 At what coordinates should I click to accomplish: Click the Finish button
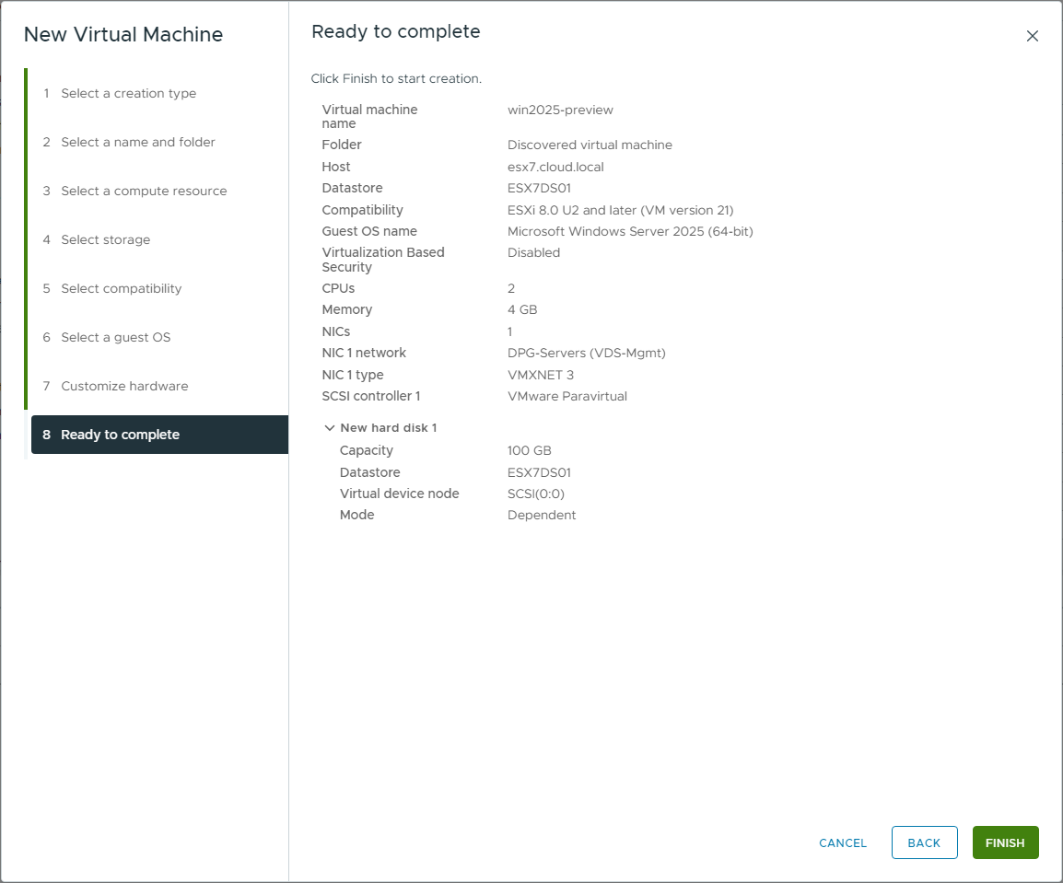1005,842
